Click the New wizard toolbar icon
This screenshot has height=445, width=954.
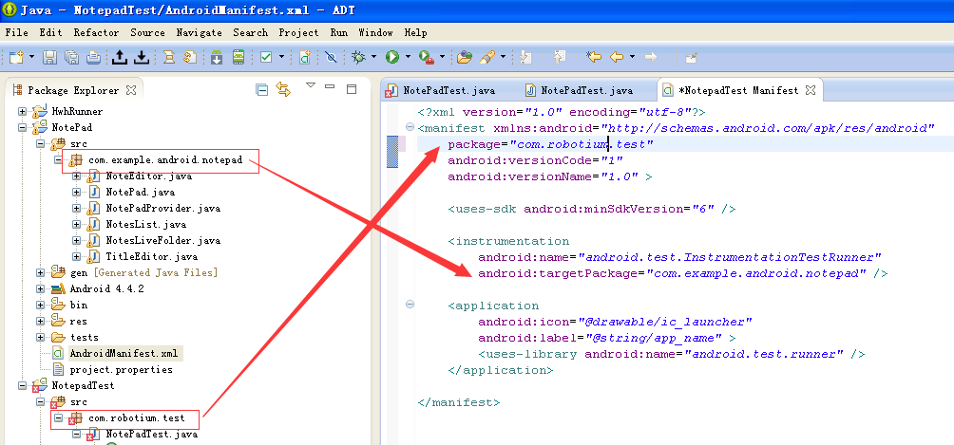pos(16,57)
